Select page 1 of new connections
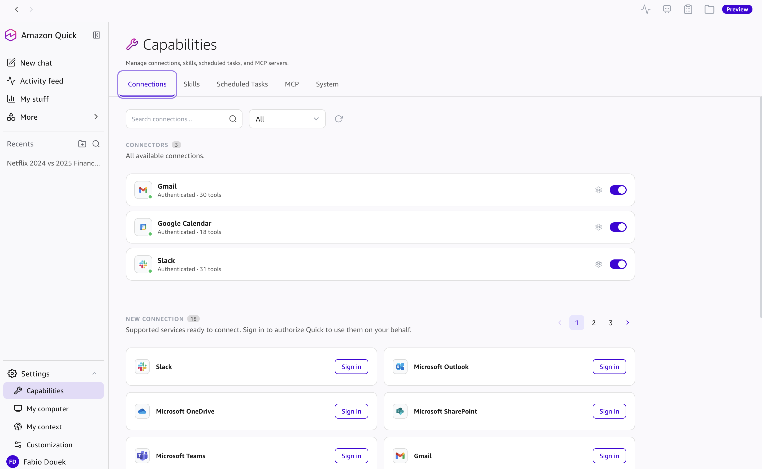Image resolution: width=762 pixels, height=469 pixels. click(577, 323)
